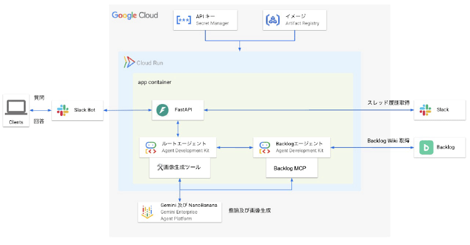
Task: Click the Google Cloud logo
Action: click(x=135, y=15)
